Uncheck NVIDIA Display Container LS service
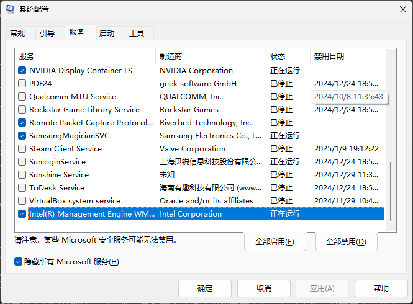413x304 pixels. (22, 71)
